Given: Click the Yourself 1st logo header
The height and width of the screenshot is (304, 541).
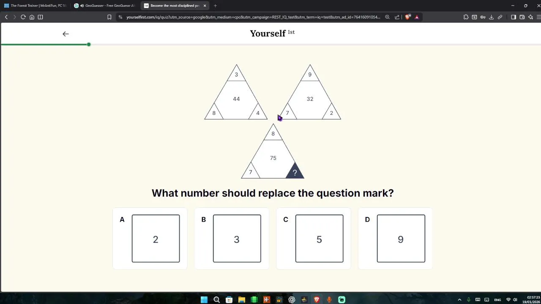Looking at the screenshot, I should point(272,33).
